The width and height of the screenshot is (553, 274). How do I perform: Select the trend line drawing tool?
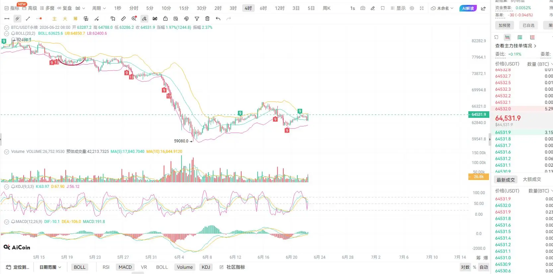pos(28,19)
